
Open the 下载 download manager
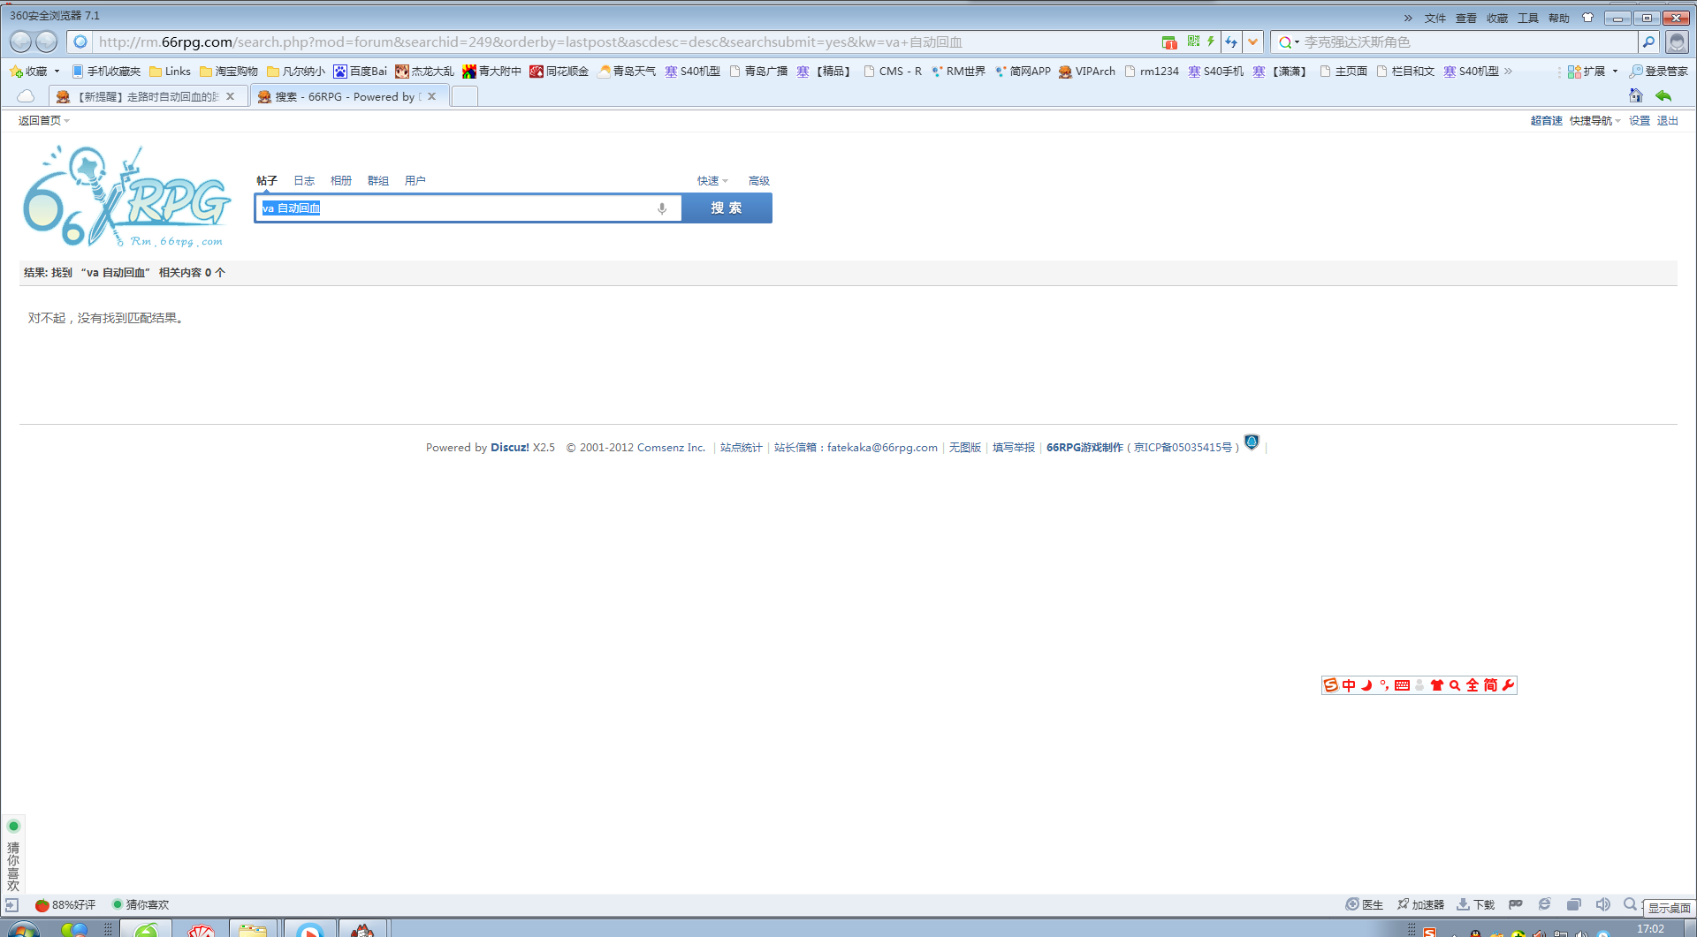pyautogui.click(x=1475, y=904)
